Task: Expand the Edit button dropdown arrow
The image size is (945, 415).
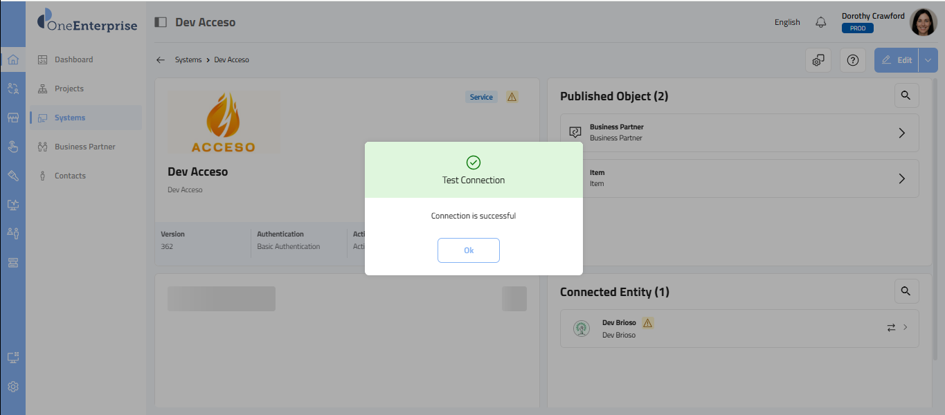Action: (x=928, y=60)
